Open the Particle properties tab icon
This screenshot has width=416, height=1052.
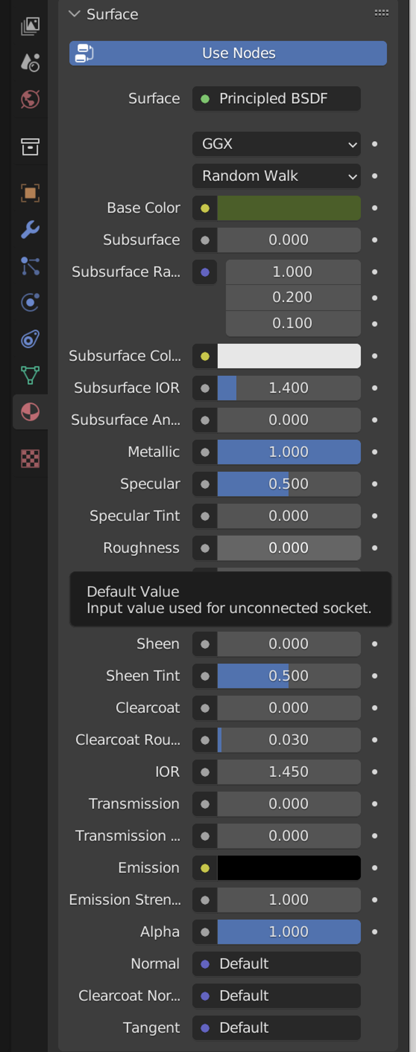pos(30,266)
